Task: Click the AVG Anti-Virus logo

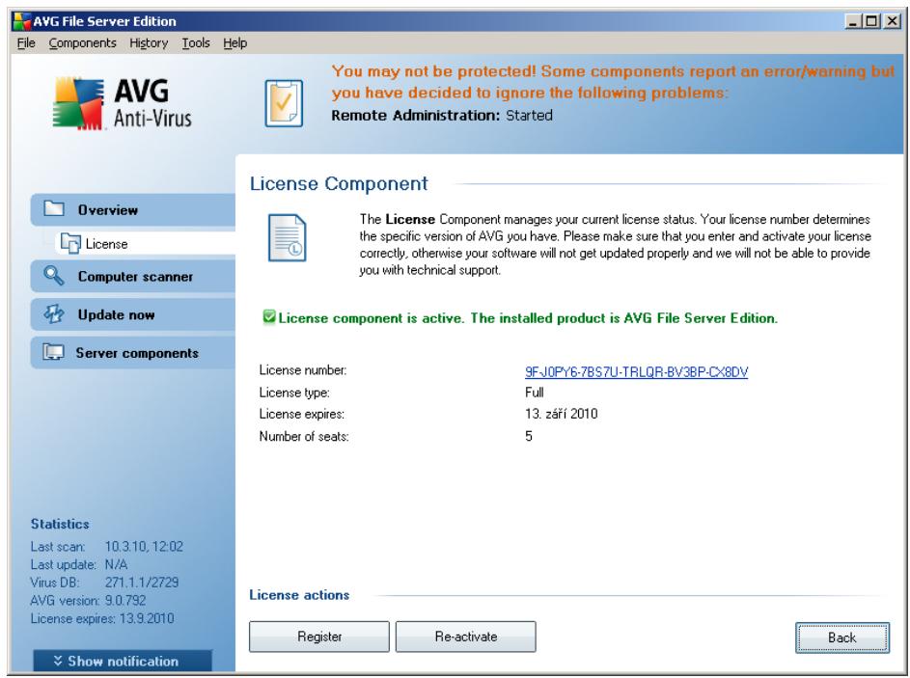Action: (122, 103)
